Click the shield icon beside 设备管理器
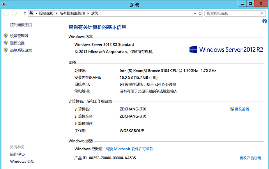269x169 pixels. (x=5, y=36)
